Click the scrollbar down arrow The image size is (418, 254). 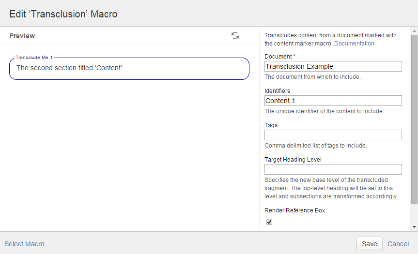tap(414, 226)
